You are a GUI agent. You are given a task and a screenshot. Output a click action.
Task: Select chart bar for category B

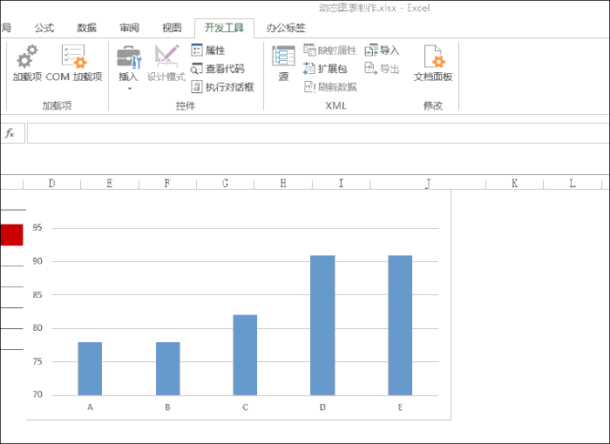(167, 368)
